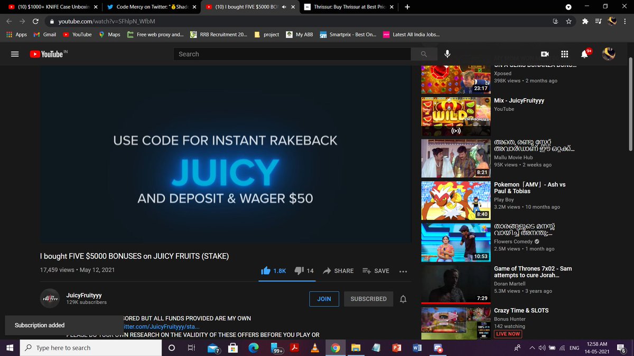
Task: Open the notifications bell with 9+ badge
Action: click(585, 54)
